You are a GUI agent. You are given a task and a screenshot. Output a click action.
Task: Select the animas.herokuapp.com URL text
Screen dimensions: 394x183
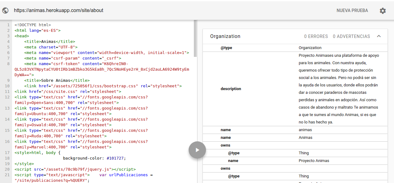click(59, 10)
